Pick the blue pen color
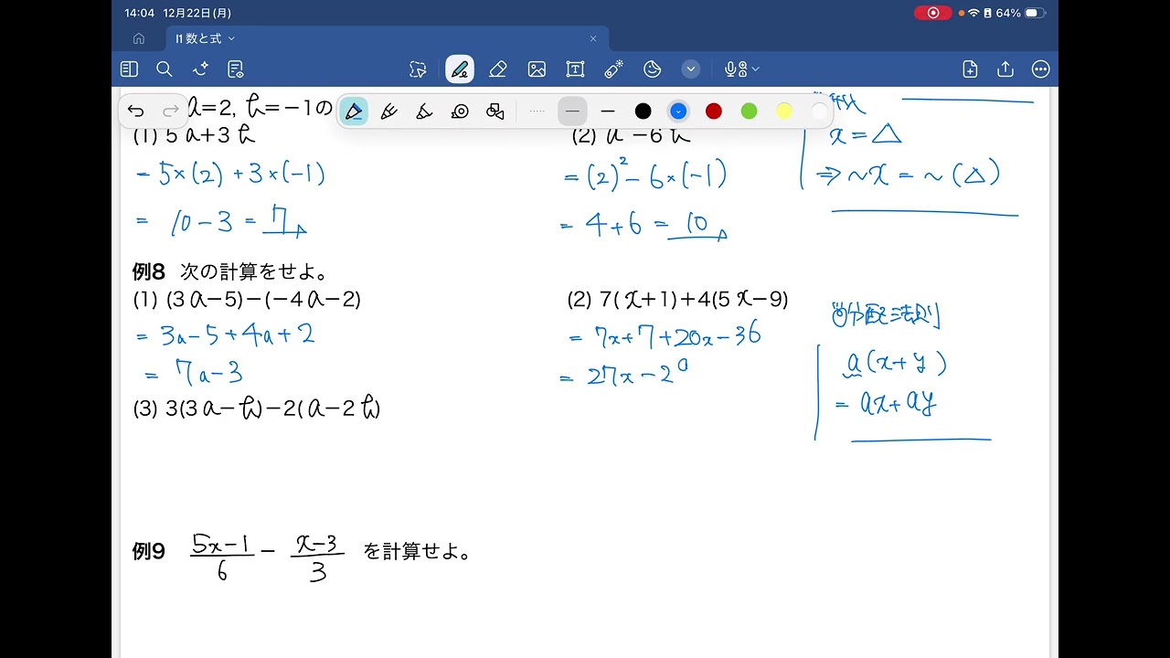This screenshot has height=658, width=1170. [x=678, y=111]
